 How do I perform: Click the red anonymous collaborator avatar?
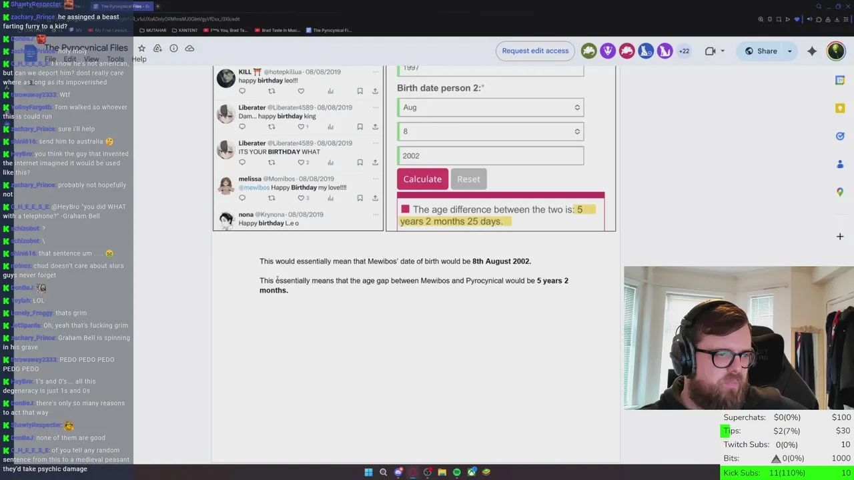626,51
